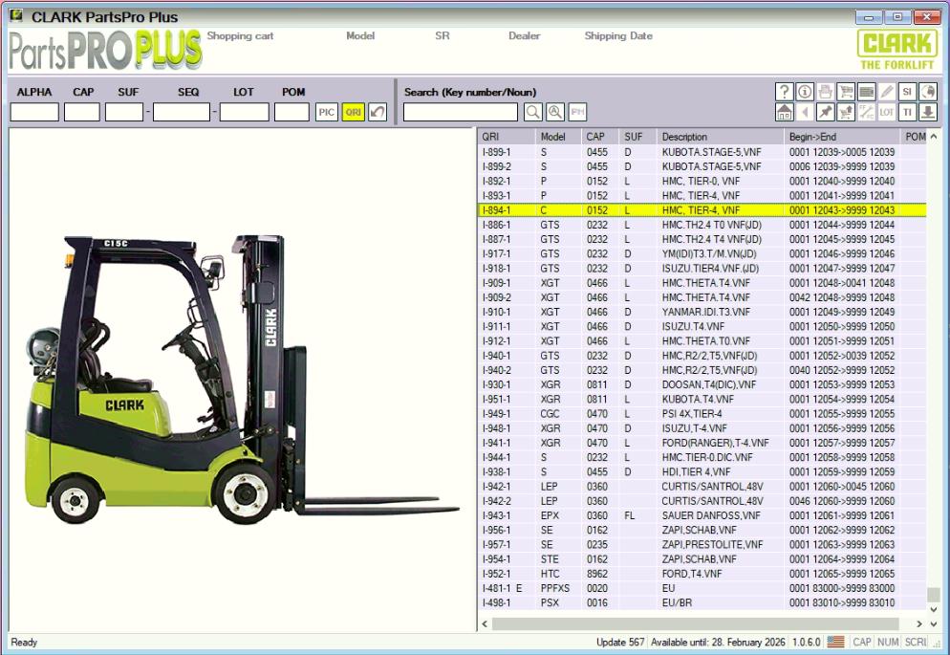The image size is (950, 655).
Task: Open the Model menu
Action: (360, 35)
